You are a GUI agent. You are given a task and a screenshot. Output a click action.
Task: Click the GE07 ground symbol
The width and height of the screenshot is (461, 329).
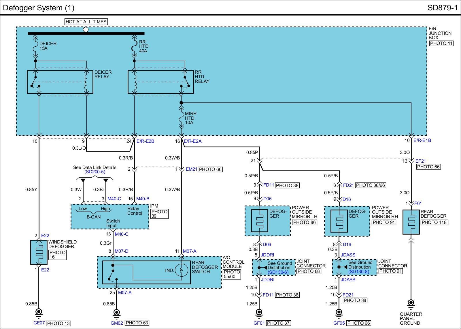click(x=38, y=312)
